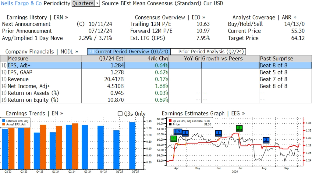The image size is (312, 174).
Task: Click the blue 2 marker in August
Action: (266, 140)
